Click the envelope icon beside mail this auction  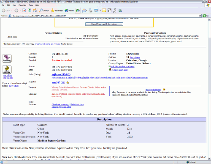(110, 66)
